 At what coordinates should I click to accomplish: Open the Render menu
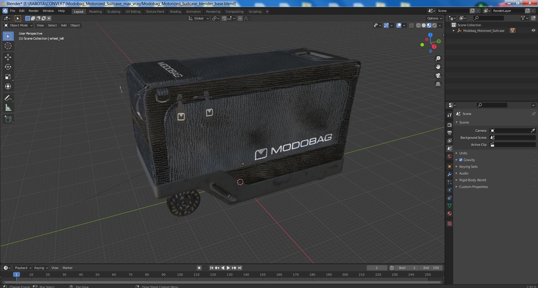34,11
